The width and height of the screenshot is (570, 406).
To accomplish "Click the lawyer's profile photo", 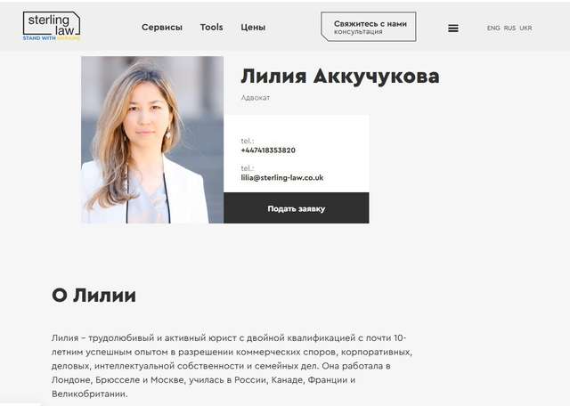I will (x=152, y=140).
